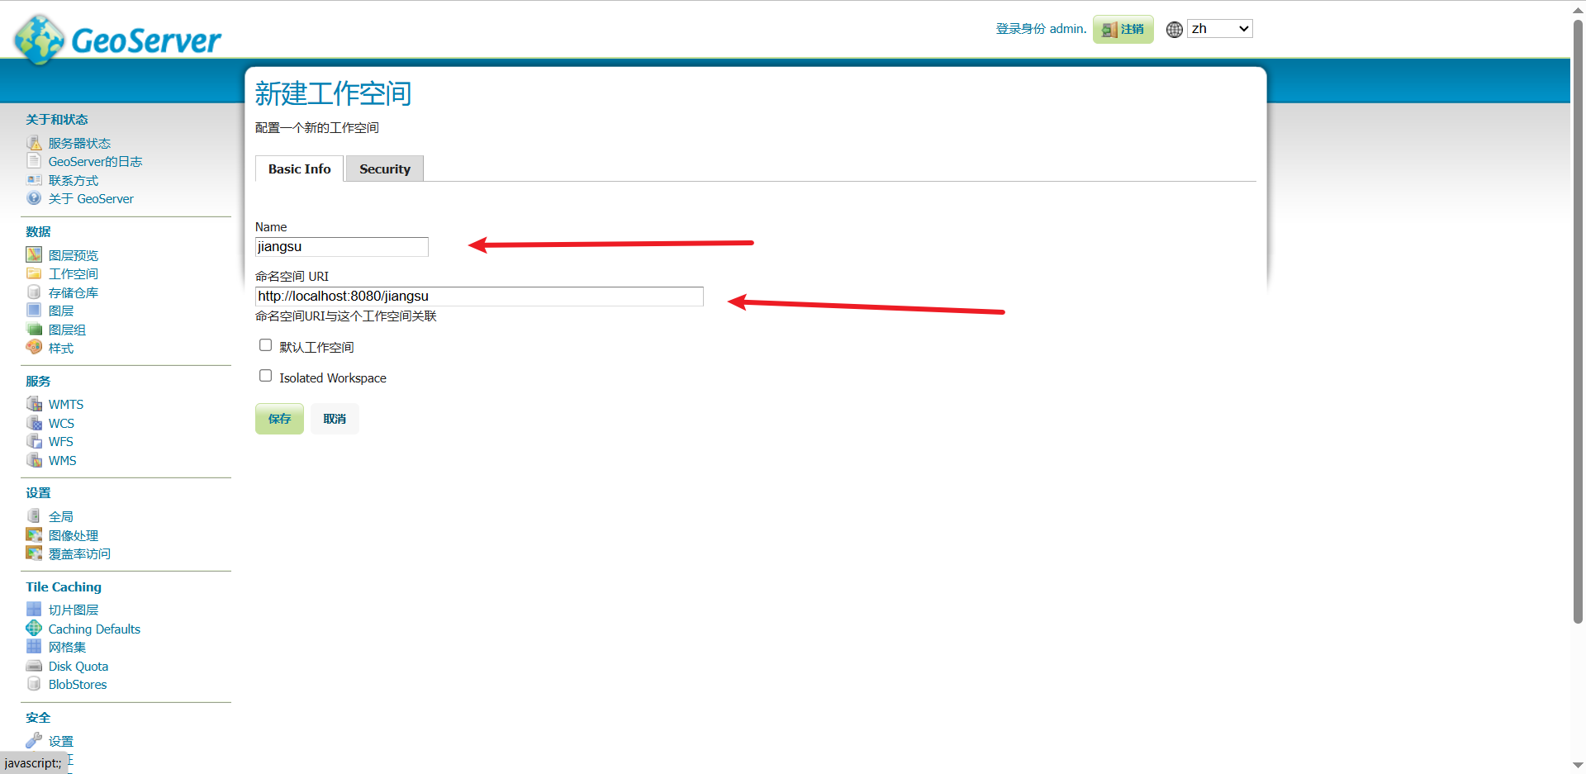Switch to the Basic Info tab

pyautogui.click(x=299, y=169)
